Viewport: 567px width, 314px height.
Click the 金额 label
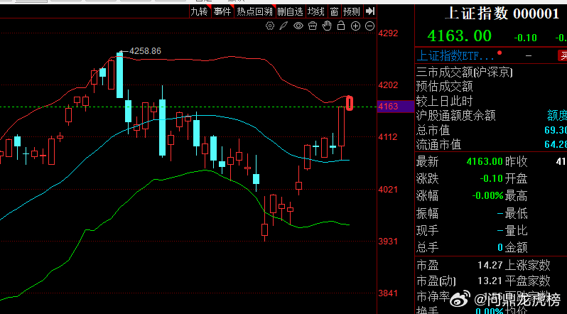[x=517, y=248]
